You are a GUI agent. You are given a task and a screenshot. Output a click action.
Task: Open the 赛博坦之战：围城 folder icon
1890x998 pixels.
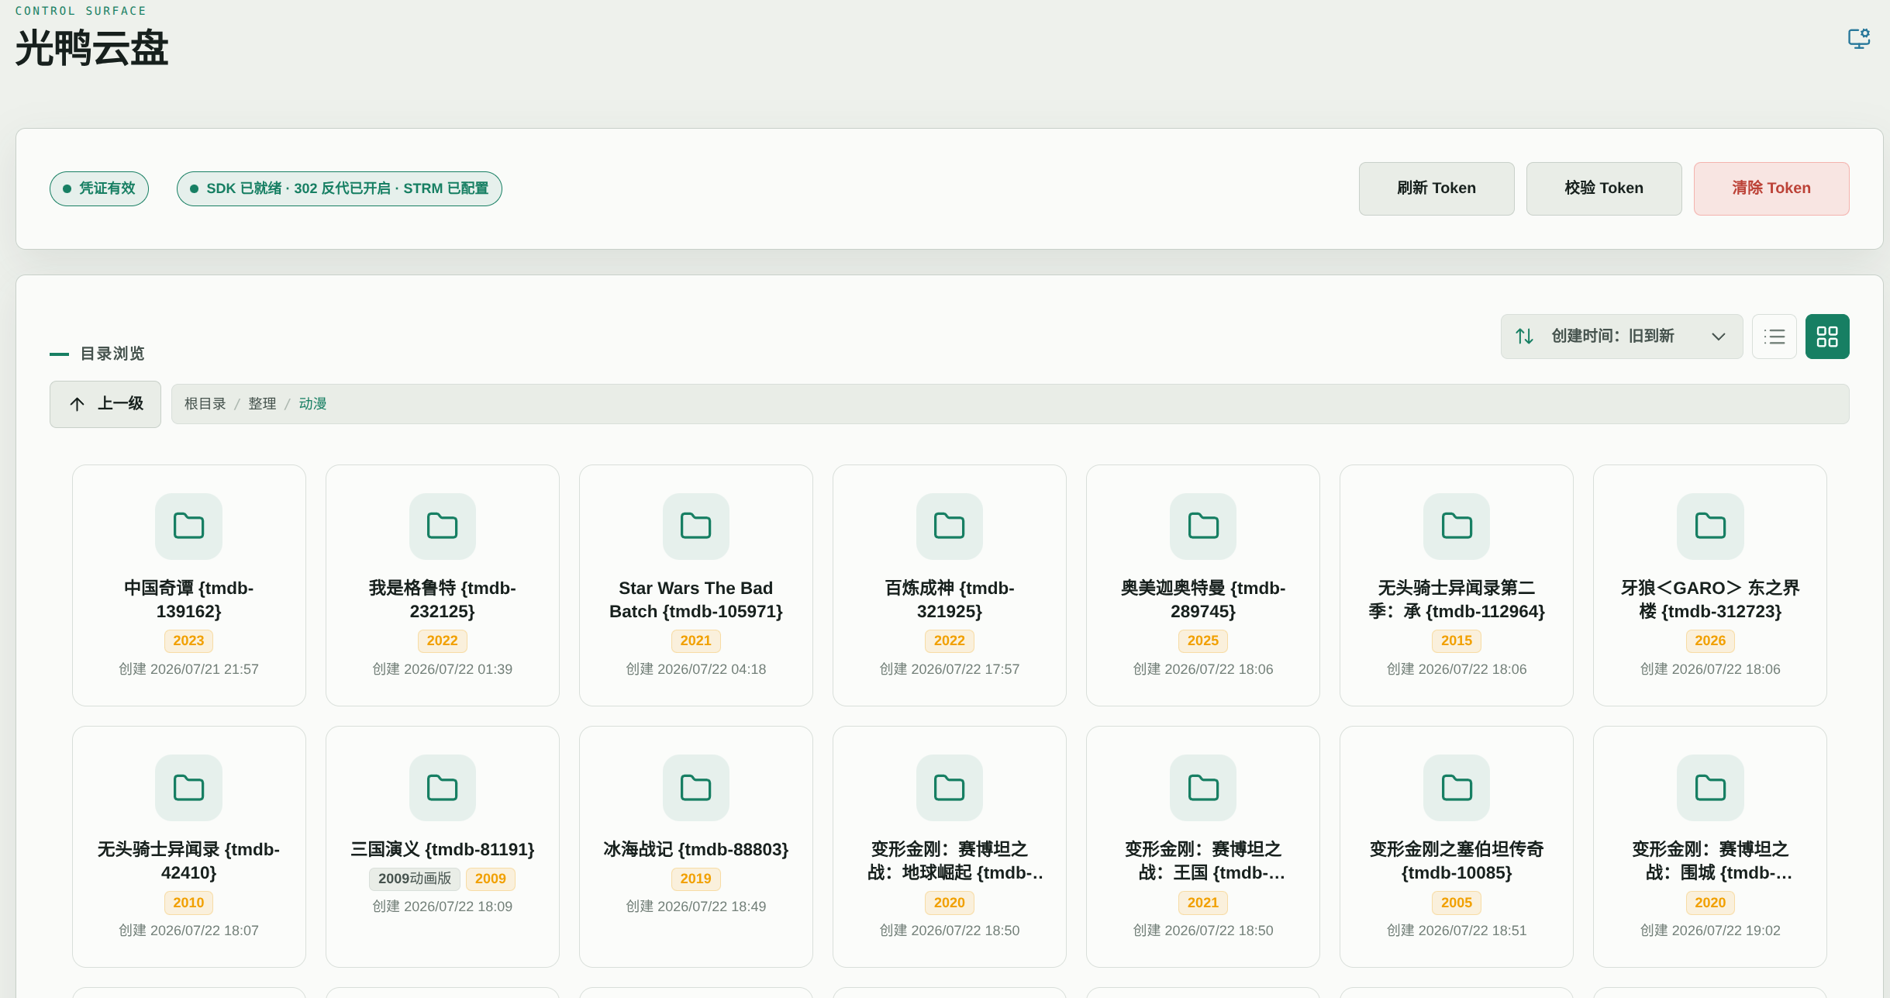pos(1710,788)
